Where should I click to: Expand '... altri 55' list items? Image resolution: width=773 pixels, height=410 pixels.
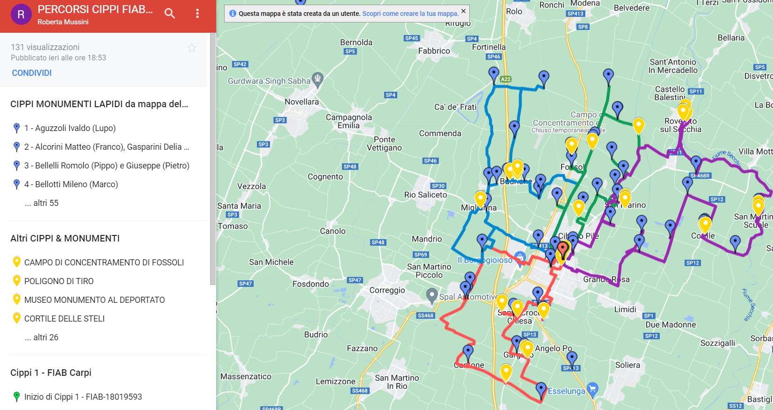[42, 203]
